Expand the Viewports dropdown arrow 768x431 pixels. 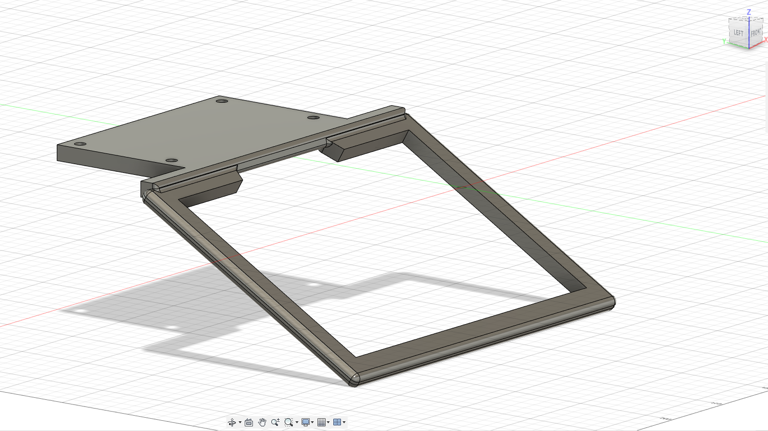coord(344,422)
